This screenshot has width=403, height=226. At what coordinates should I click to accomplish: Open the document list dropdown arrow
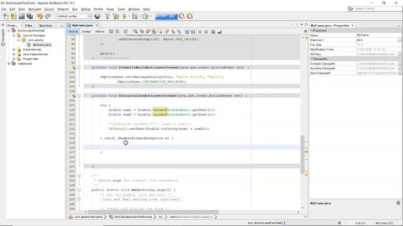[x=302, y=24]
